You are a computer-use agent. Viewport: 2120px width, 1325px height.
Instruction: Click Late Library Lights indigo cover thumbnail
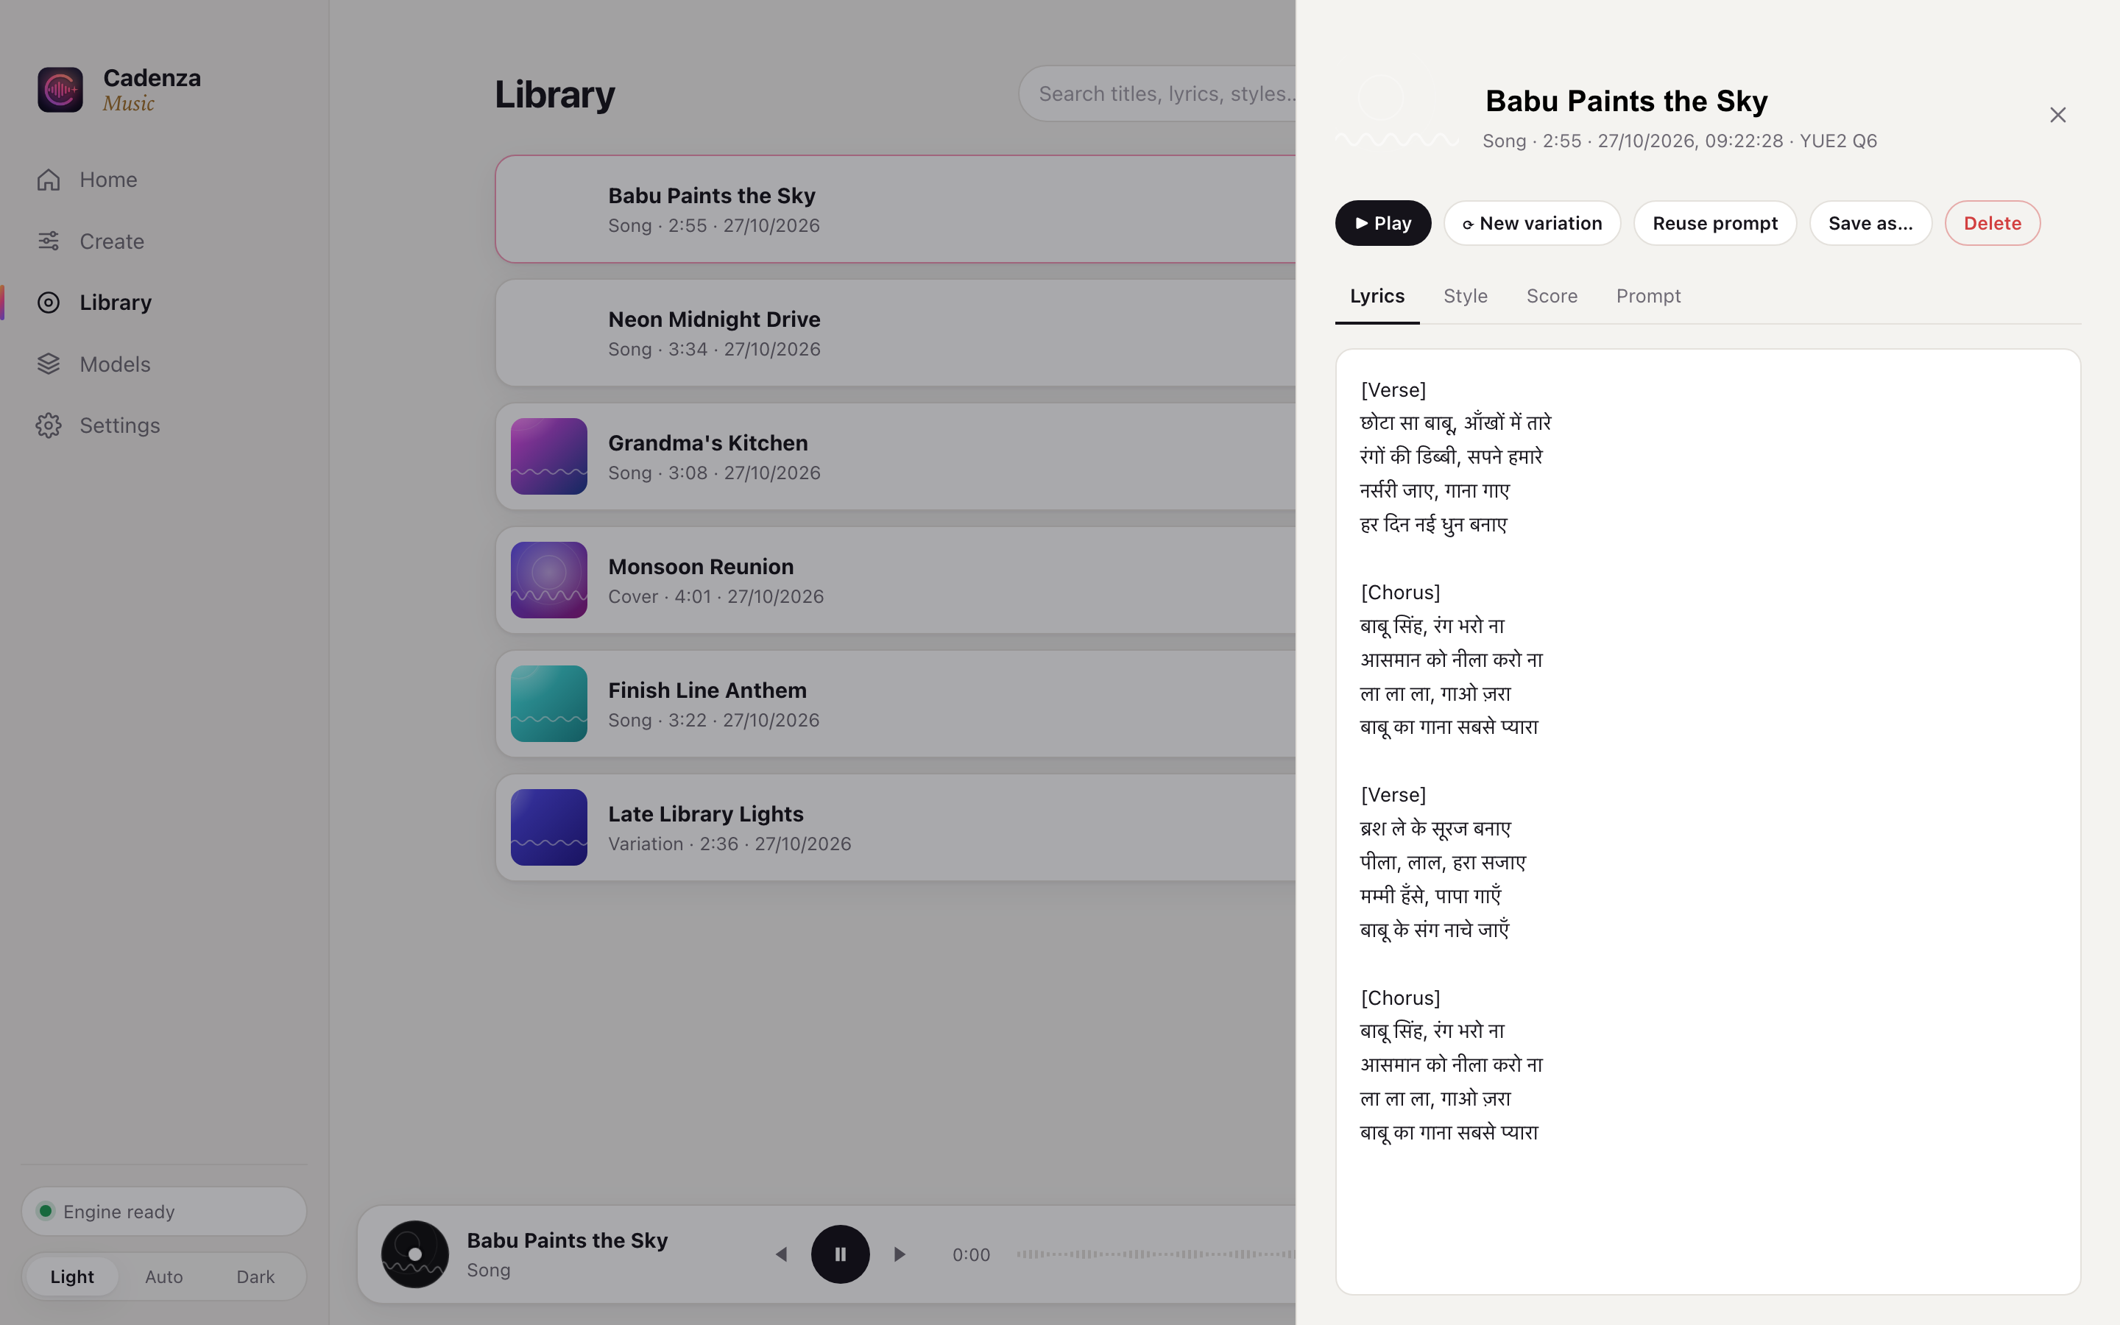(x=549, y=827)
